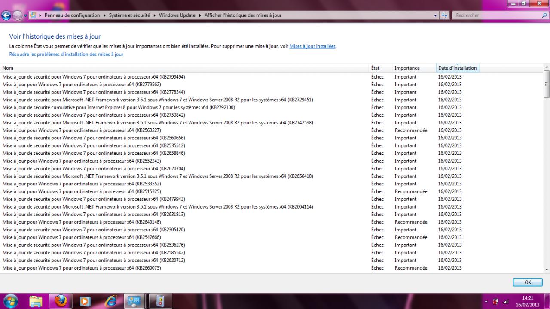This screenshot has width=550, height=309.
Task: Go to Windows Update breadcrumb
Action: (177, 15)
